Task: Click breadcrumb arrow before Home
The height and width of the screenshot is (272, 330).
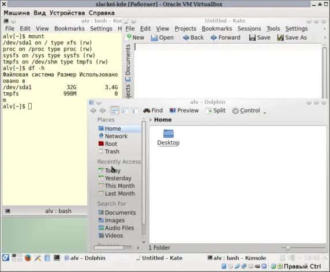Action: pyautogui.click(x=150, y=120)
